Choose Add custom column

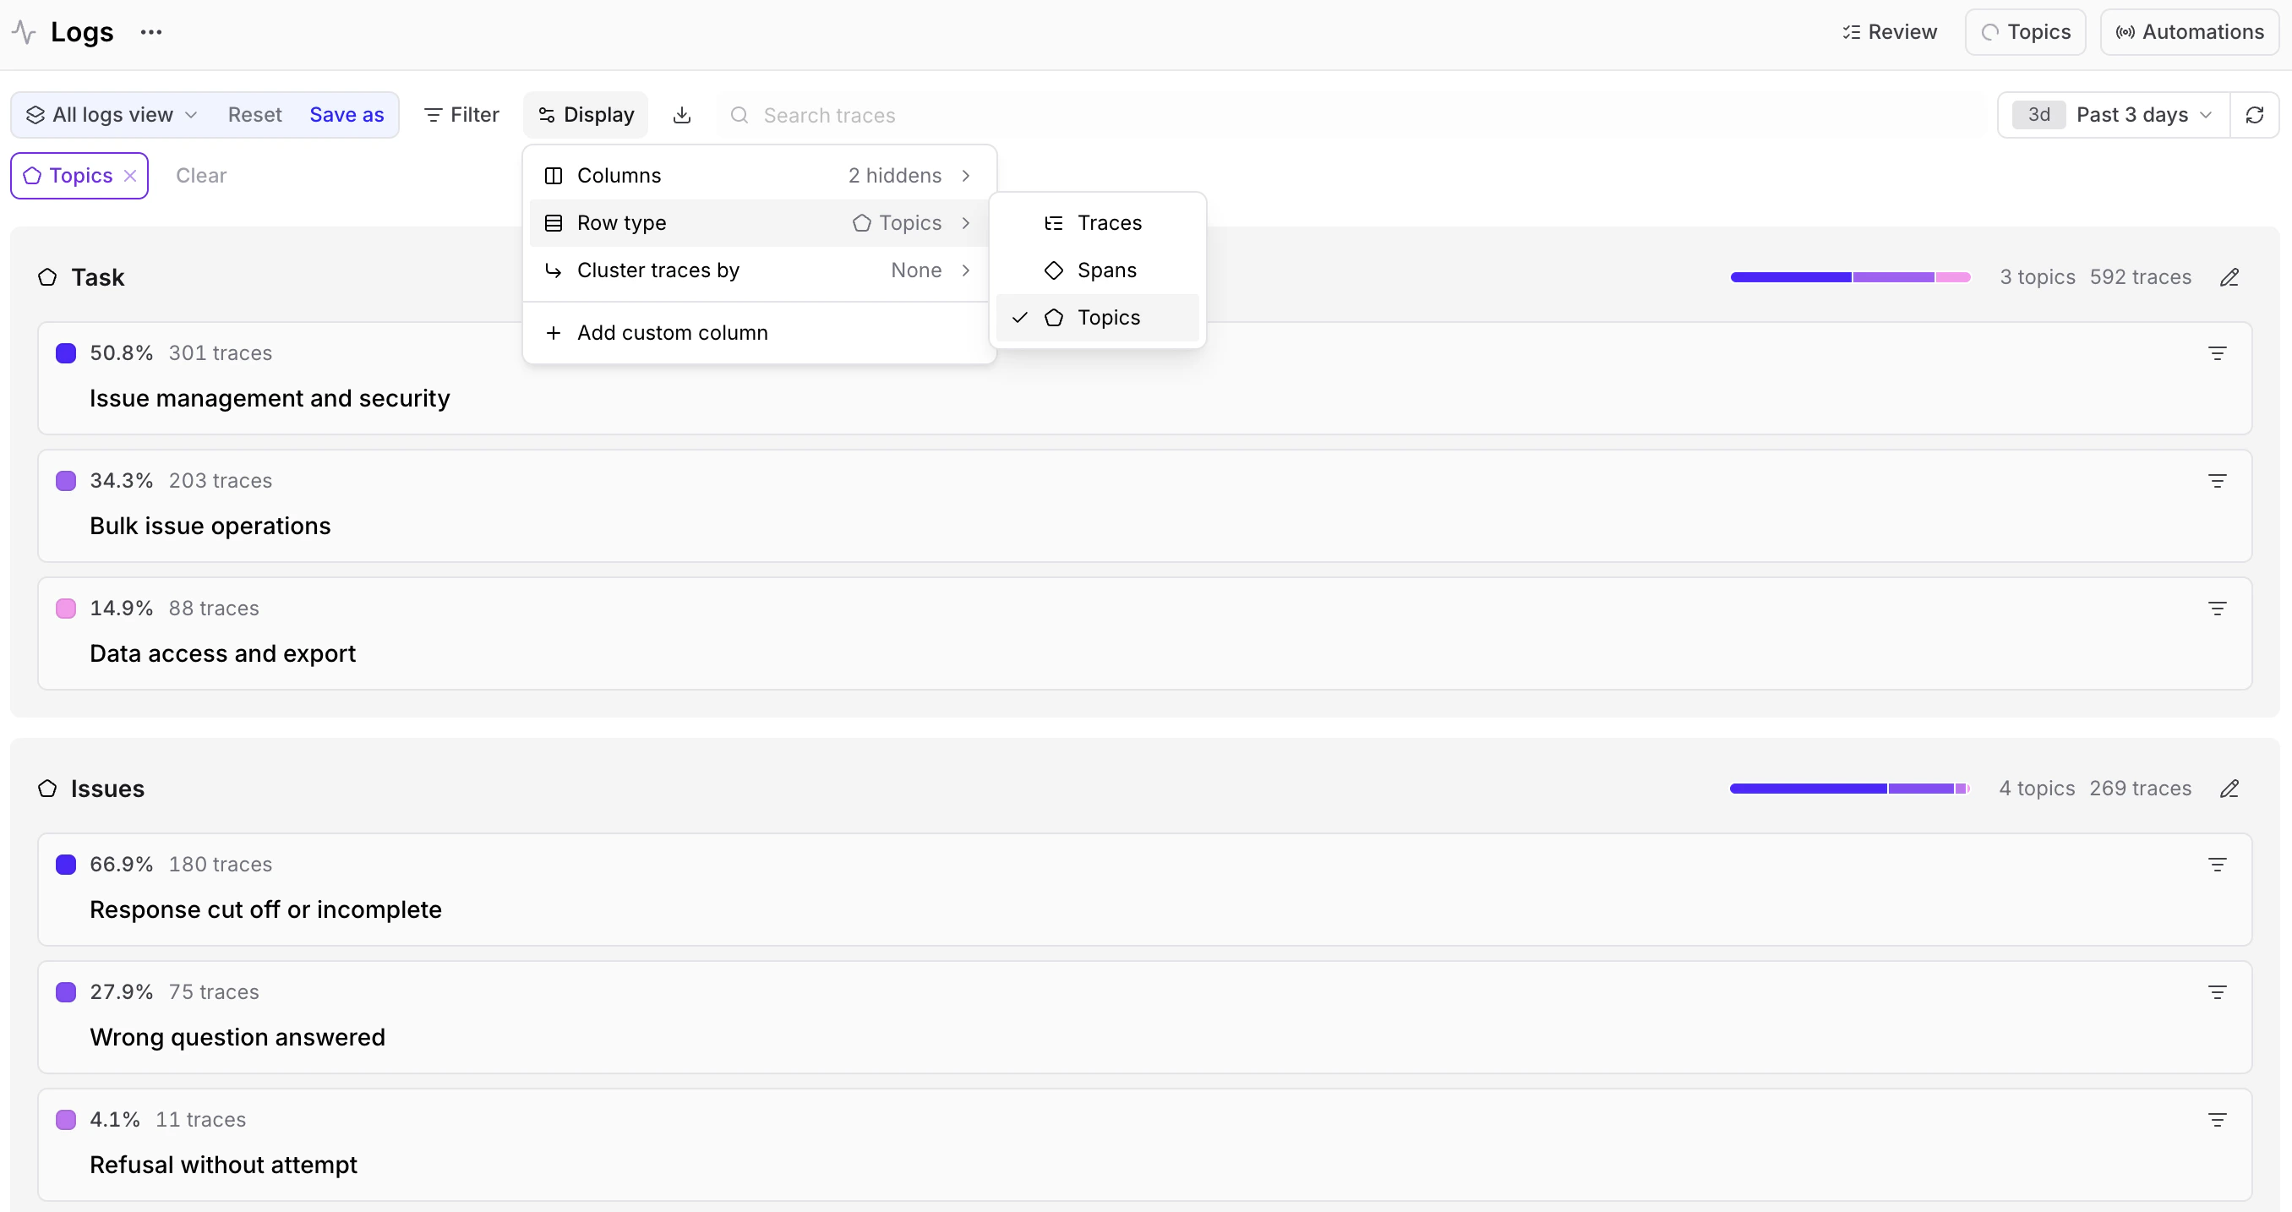(x=673, y=332)
